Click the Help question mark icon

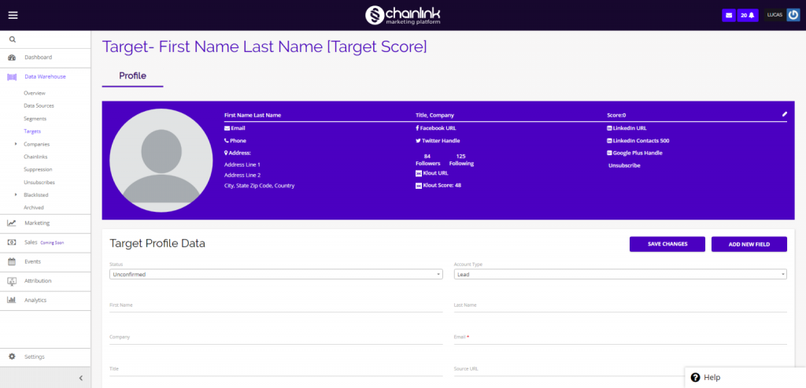(x=696, y=377)
